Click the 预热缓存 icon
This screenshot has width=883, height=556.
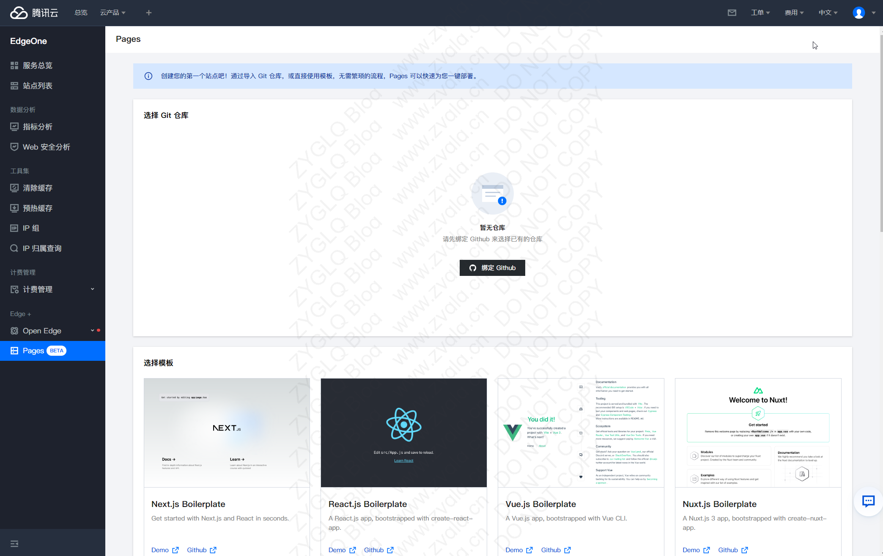pos(14,208)
